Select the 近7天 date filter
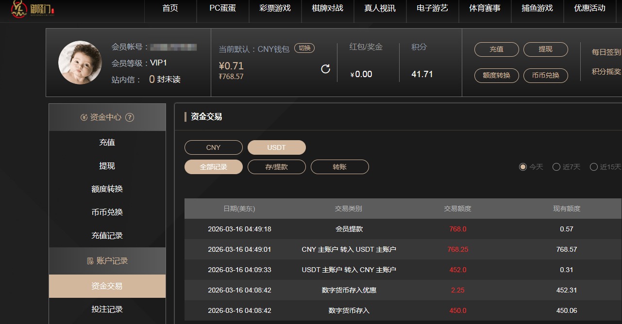 point(556,166)
